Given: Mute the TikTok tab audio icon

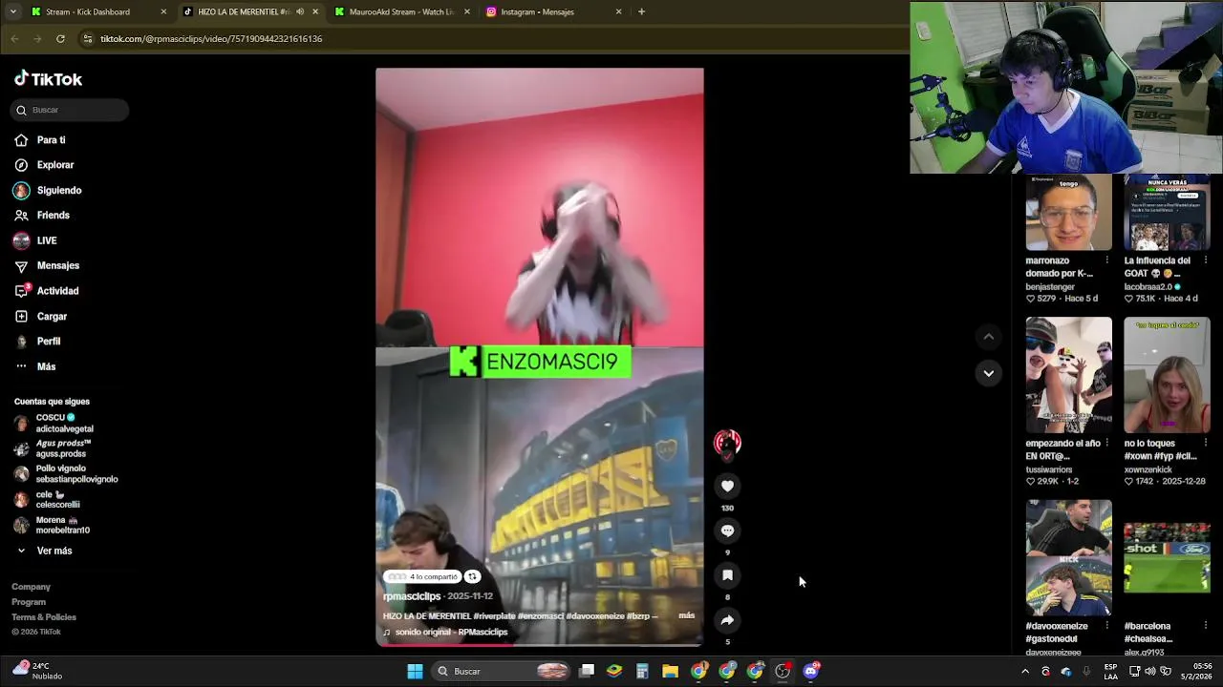Looking at the screenshot, I should pyautogui.click(x=300, y=11).
